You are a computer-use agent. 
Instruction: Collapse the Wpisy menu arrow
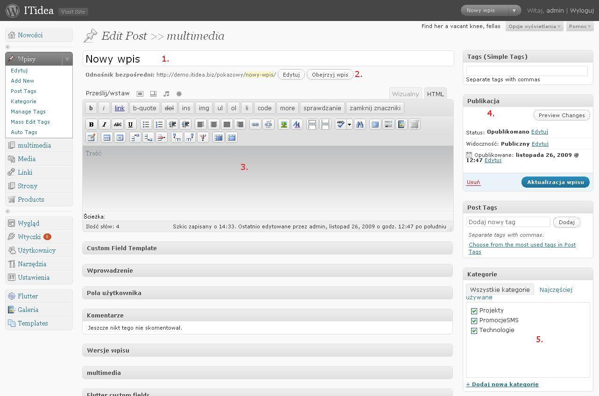point(67,59)
